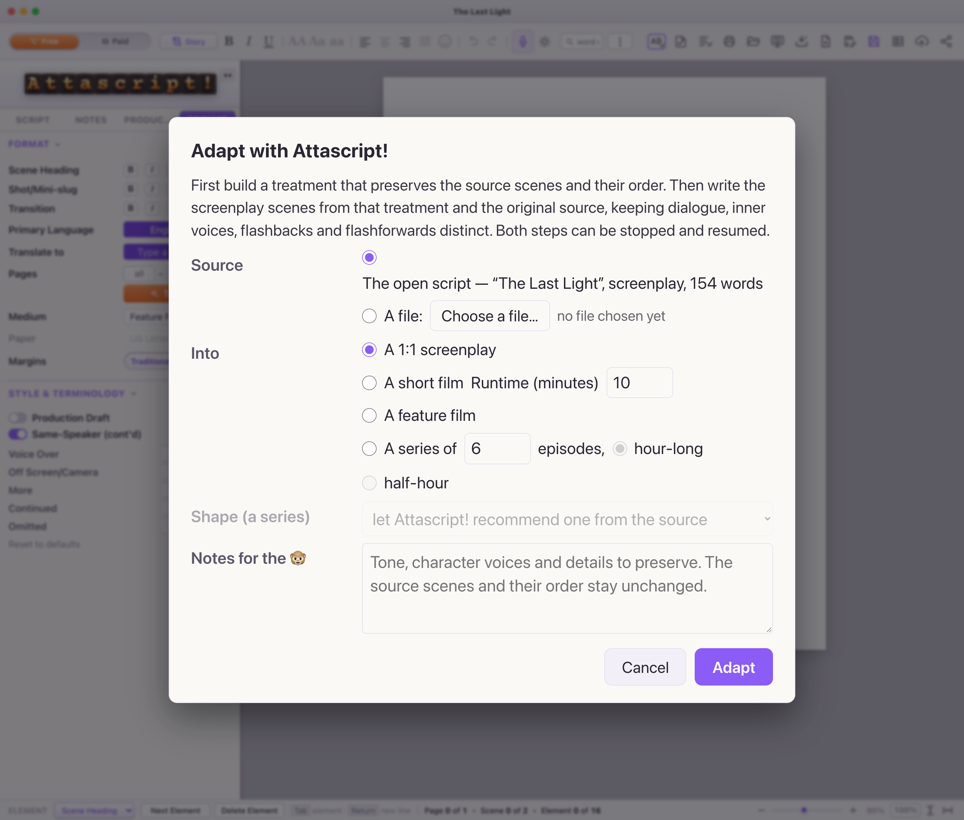Toggle bold formatting in the toolbar
The image size is (964, 820).
tap(229, 41)
